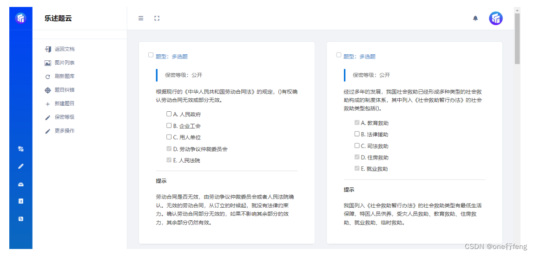Click the 提示 heading in first card
This screenshot has width=534, height=255.
[x=161, y=181]
